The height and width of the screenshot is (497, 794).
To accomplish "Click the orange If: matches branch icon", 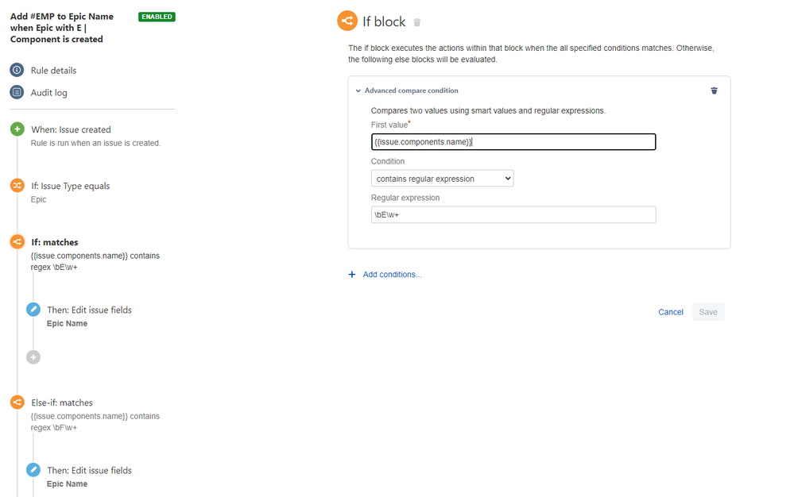I will click(x=17, y=242).
